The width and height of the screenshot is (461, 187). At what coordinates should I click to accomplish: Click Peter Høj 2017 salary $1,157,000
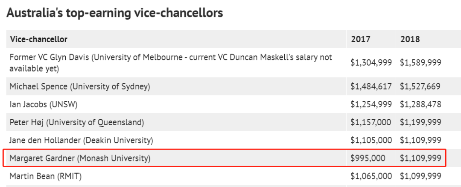pyautogui.click(x=371, y=122)
